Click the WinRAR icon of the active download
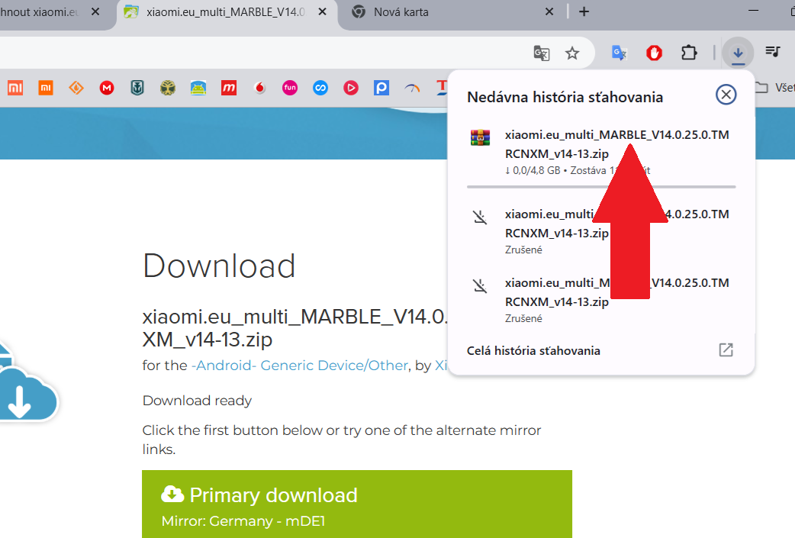The image size is (795, 538). pos(480,137)
